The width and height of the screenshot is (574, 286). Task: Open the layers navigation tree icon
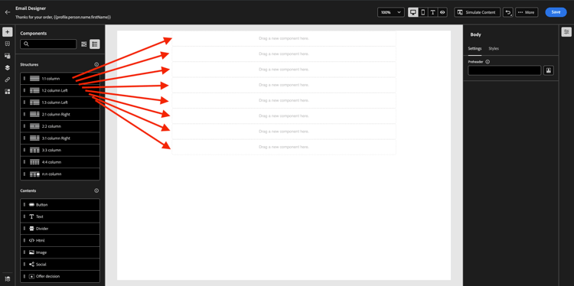click(8, 67)
